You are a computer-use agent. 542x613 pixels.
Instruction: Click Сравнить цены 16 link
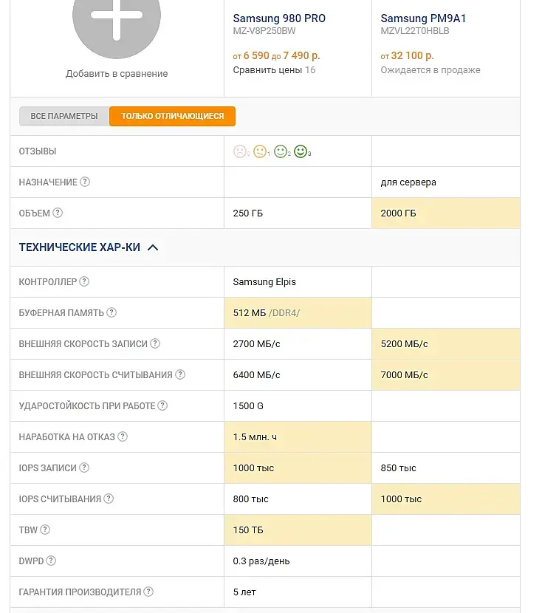tap(274, 70)
